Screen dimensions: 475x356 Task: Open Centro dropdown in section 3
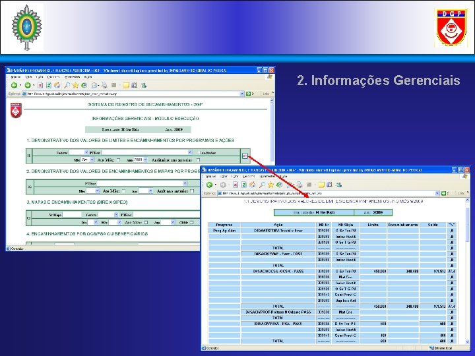[116, 215]
